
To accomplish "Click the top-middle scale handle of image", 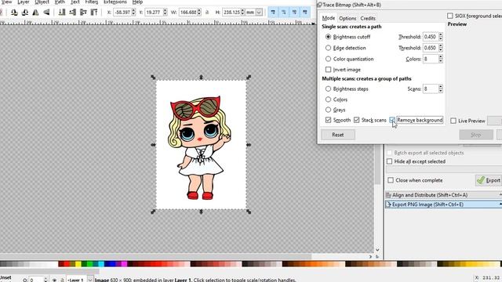I will 201,78.
